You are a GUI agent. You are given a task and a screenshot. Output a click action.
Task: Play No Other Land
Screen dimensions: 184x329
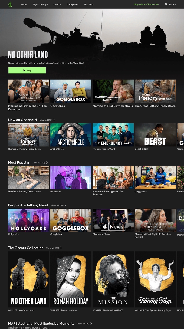27,70
